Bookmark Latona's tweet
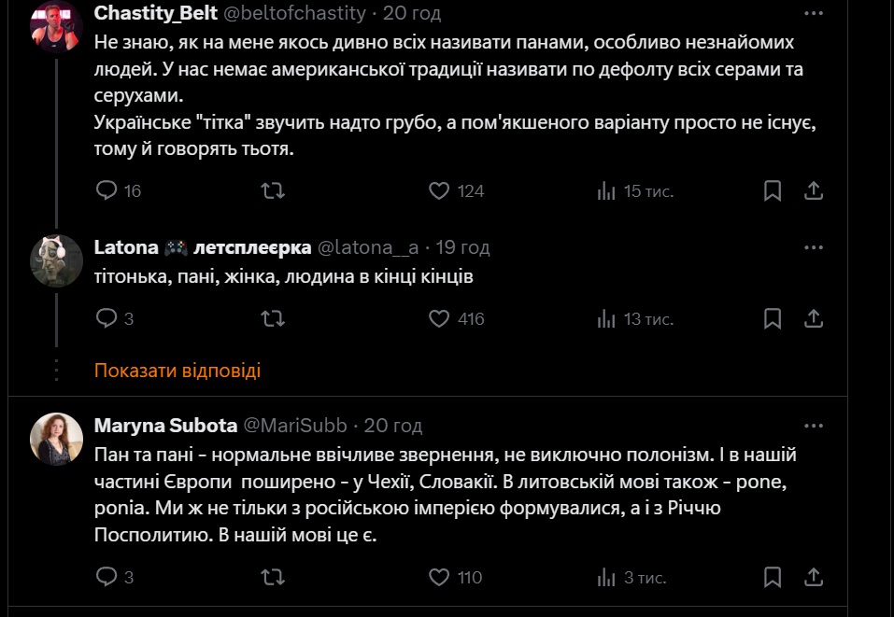Image resolution: width=894 pixels, height=617 pixels. (x=773, y=318)
